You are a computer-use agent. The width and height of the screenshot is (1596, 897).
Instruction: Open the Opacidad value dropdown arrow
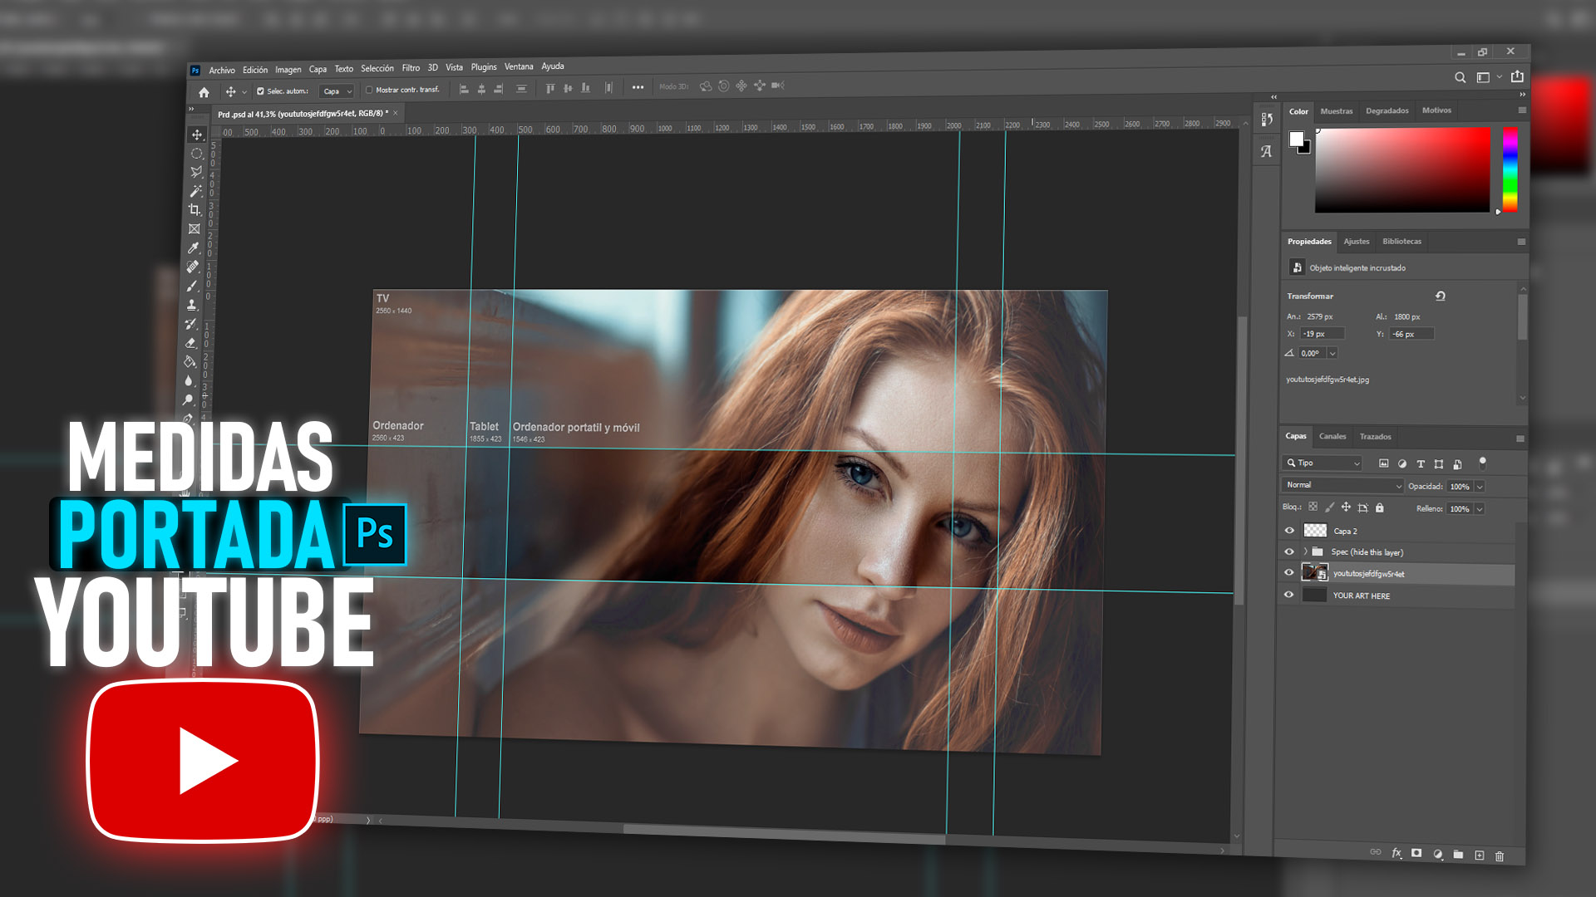tap(1480, 487)
